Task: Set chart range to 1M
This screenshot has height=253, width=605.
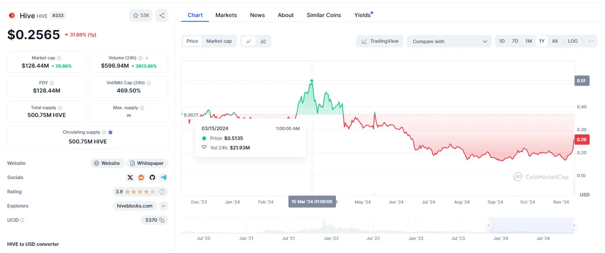Action: [x=528, y=41]
